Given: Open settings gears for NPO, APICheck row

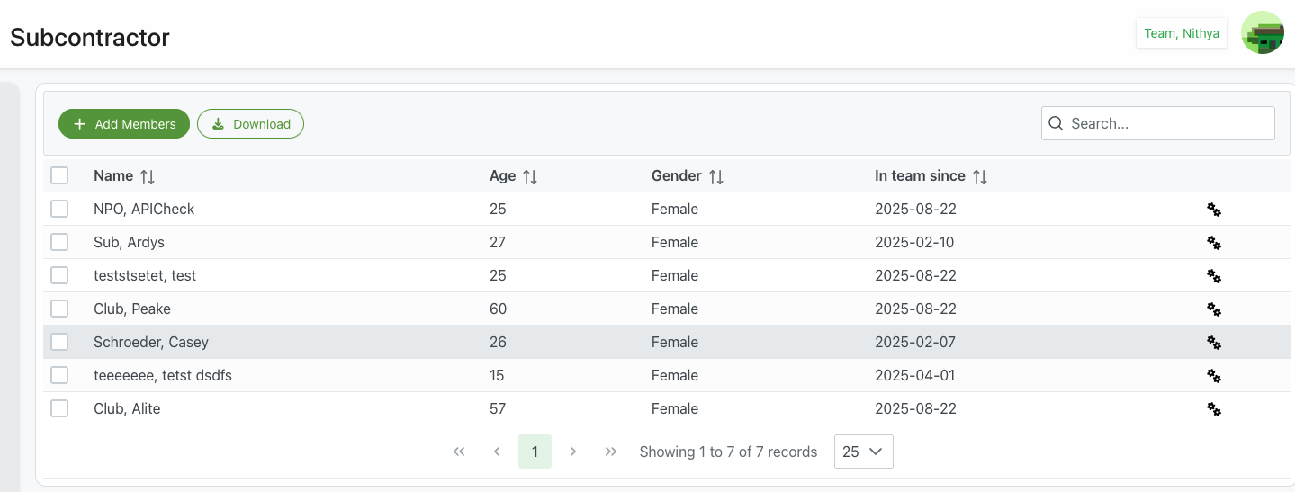Looking at the screenshot, I should (x=1214, y=210).
